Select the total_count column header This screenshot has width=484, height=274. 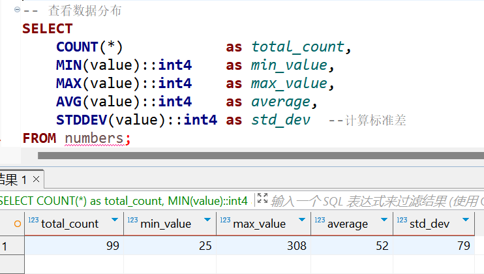point(74,224)
